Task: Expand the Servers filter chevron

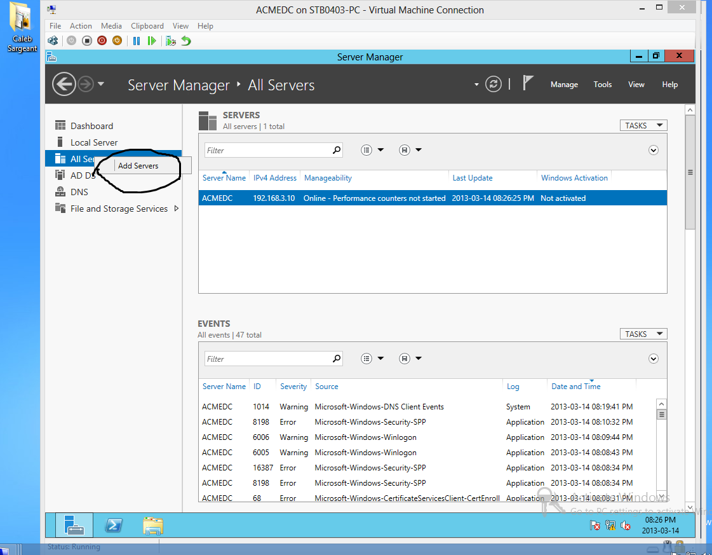Action: (653, 151)
